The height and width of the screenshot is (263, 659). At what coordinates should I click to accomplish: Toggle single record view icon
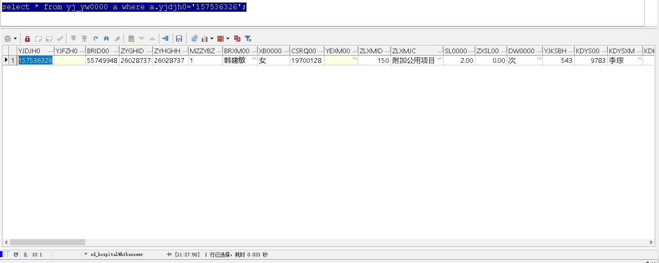pyautogui.click(x=131, y=39)
